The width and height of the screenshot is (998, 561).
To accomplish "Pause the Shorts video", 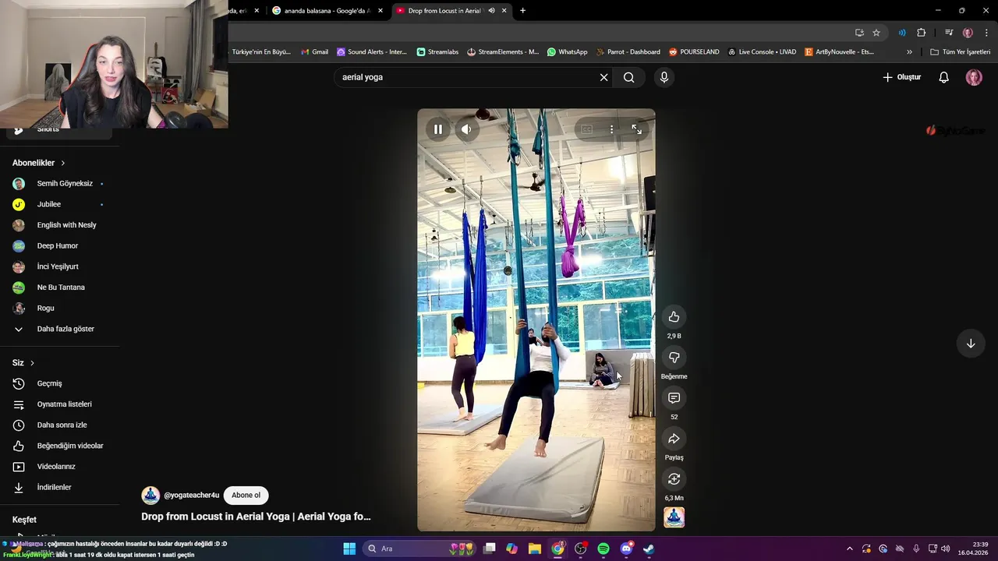I will [x=438, y=129].
